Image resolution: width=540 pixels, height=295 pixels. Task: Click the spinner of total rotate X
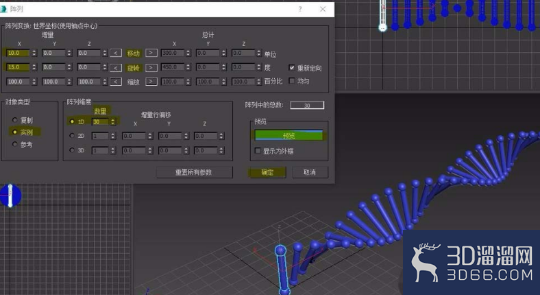click(188, 67)
